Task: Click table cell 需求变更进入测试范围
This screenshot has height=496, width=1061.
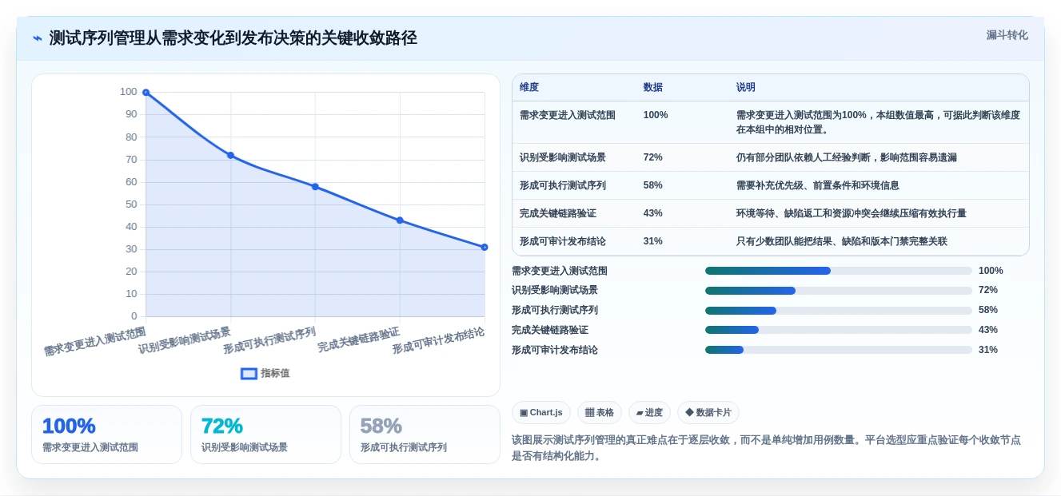Action: coord(568,115)
